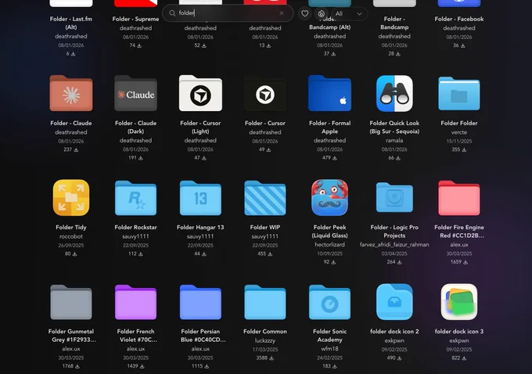Visit hectorlizard's profile link

330,245
